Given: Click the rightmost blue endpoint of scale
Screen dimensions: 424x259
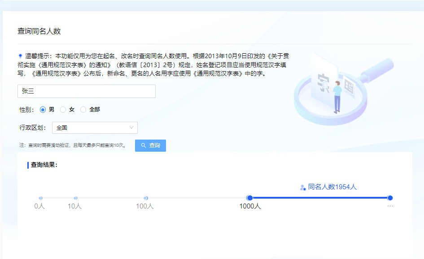Looking at the screenshot, I should coord(390,198).
